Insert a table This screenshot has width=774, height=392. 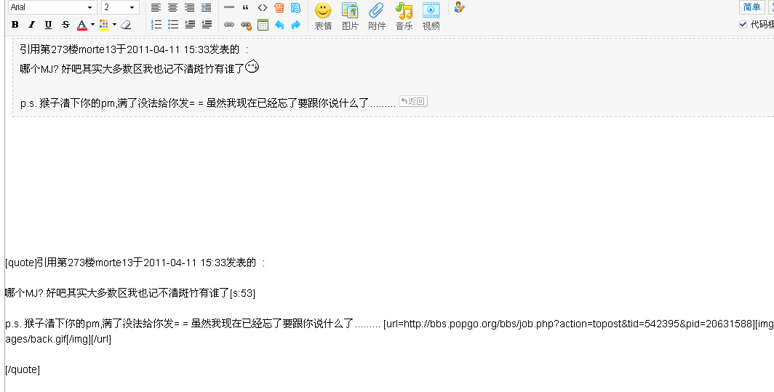pyautogui.click(x=263, y=25)
